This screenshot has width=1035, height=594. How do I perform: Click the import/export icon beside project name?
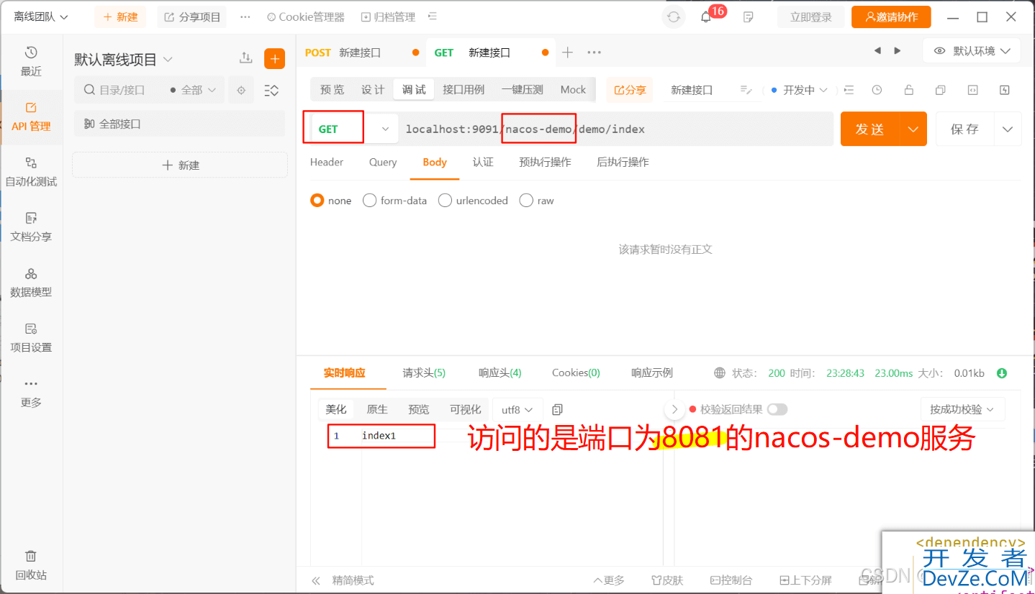click(246, 58)
